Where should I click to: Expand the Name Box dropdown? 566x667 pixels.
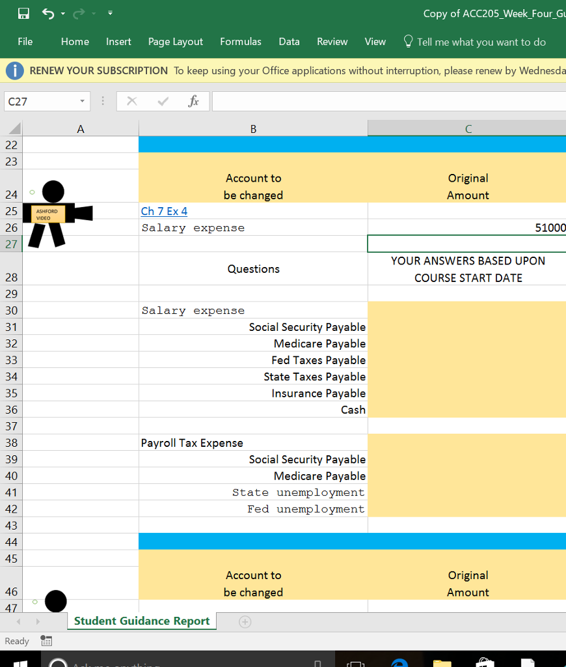82,102
